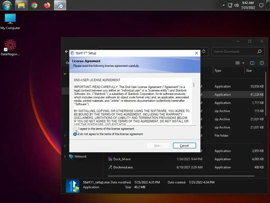This screenshot has width=270, height=203.
Task: Click the Dock_64.exe file icon
Action: pyautogui.click(x=110, y=159)
